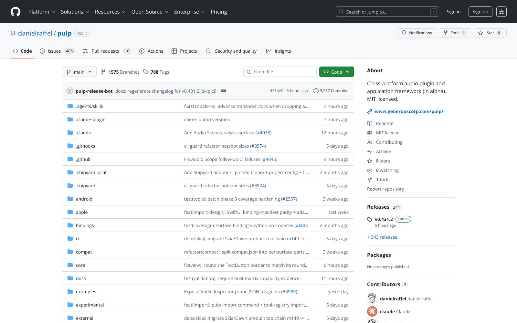Expand the Solutions menu
This screenshot has width=517, height=323.
[75, 12]
